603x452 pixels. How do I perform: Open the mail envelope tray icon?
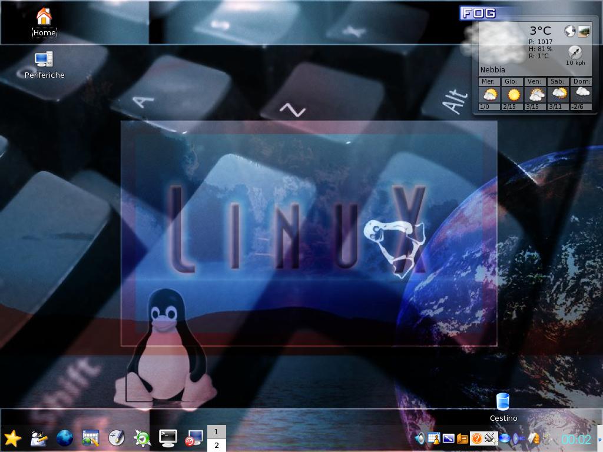coord(534,438)
